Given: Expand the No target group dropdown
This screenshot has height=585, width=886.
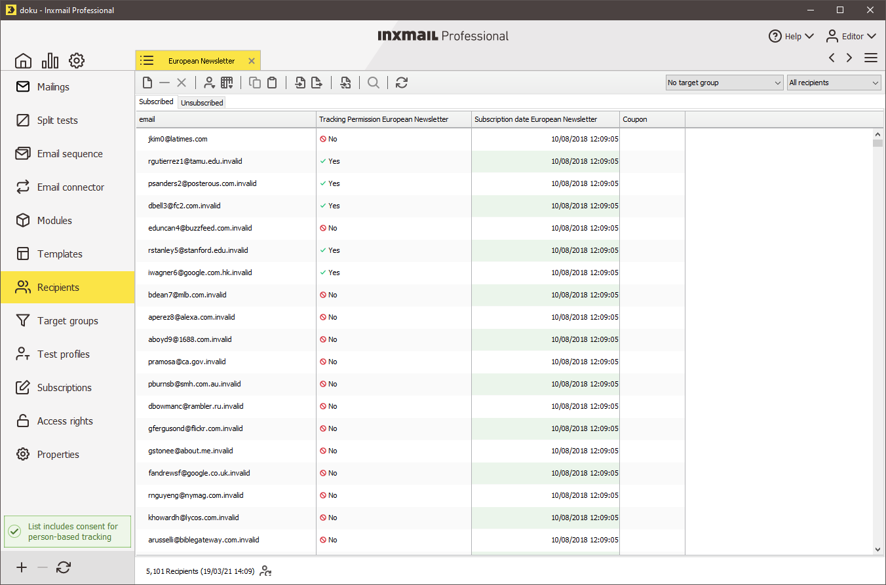Looking at the screenshot, I should point(724,83).
